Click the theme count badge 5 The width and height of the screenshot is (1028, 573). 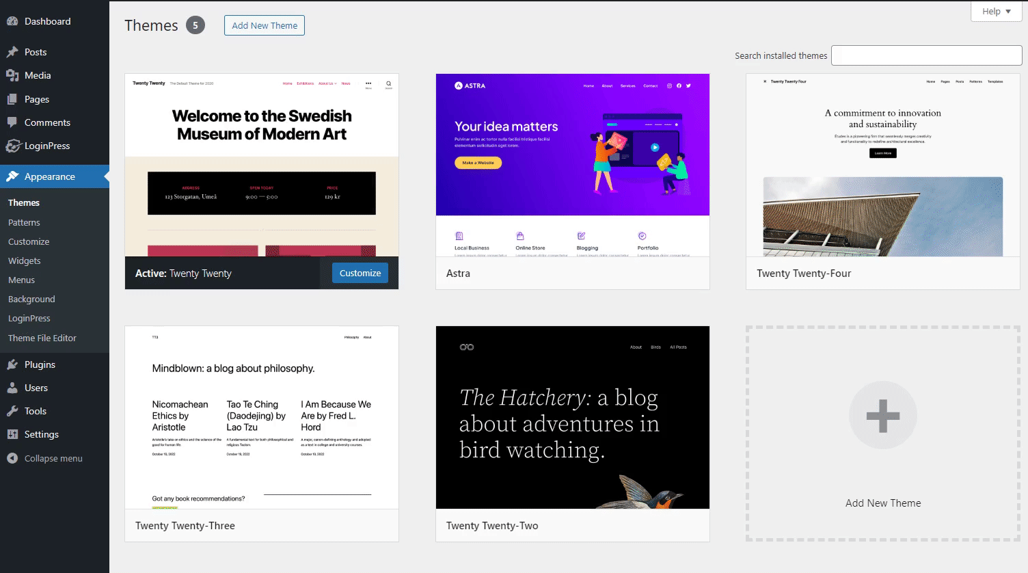click(195, 25)
